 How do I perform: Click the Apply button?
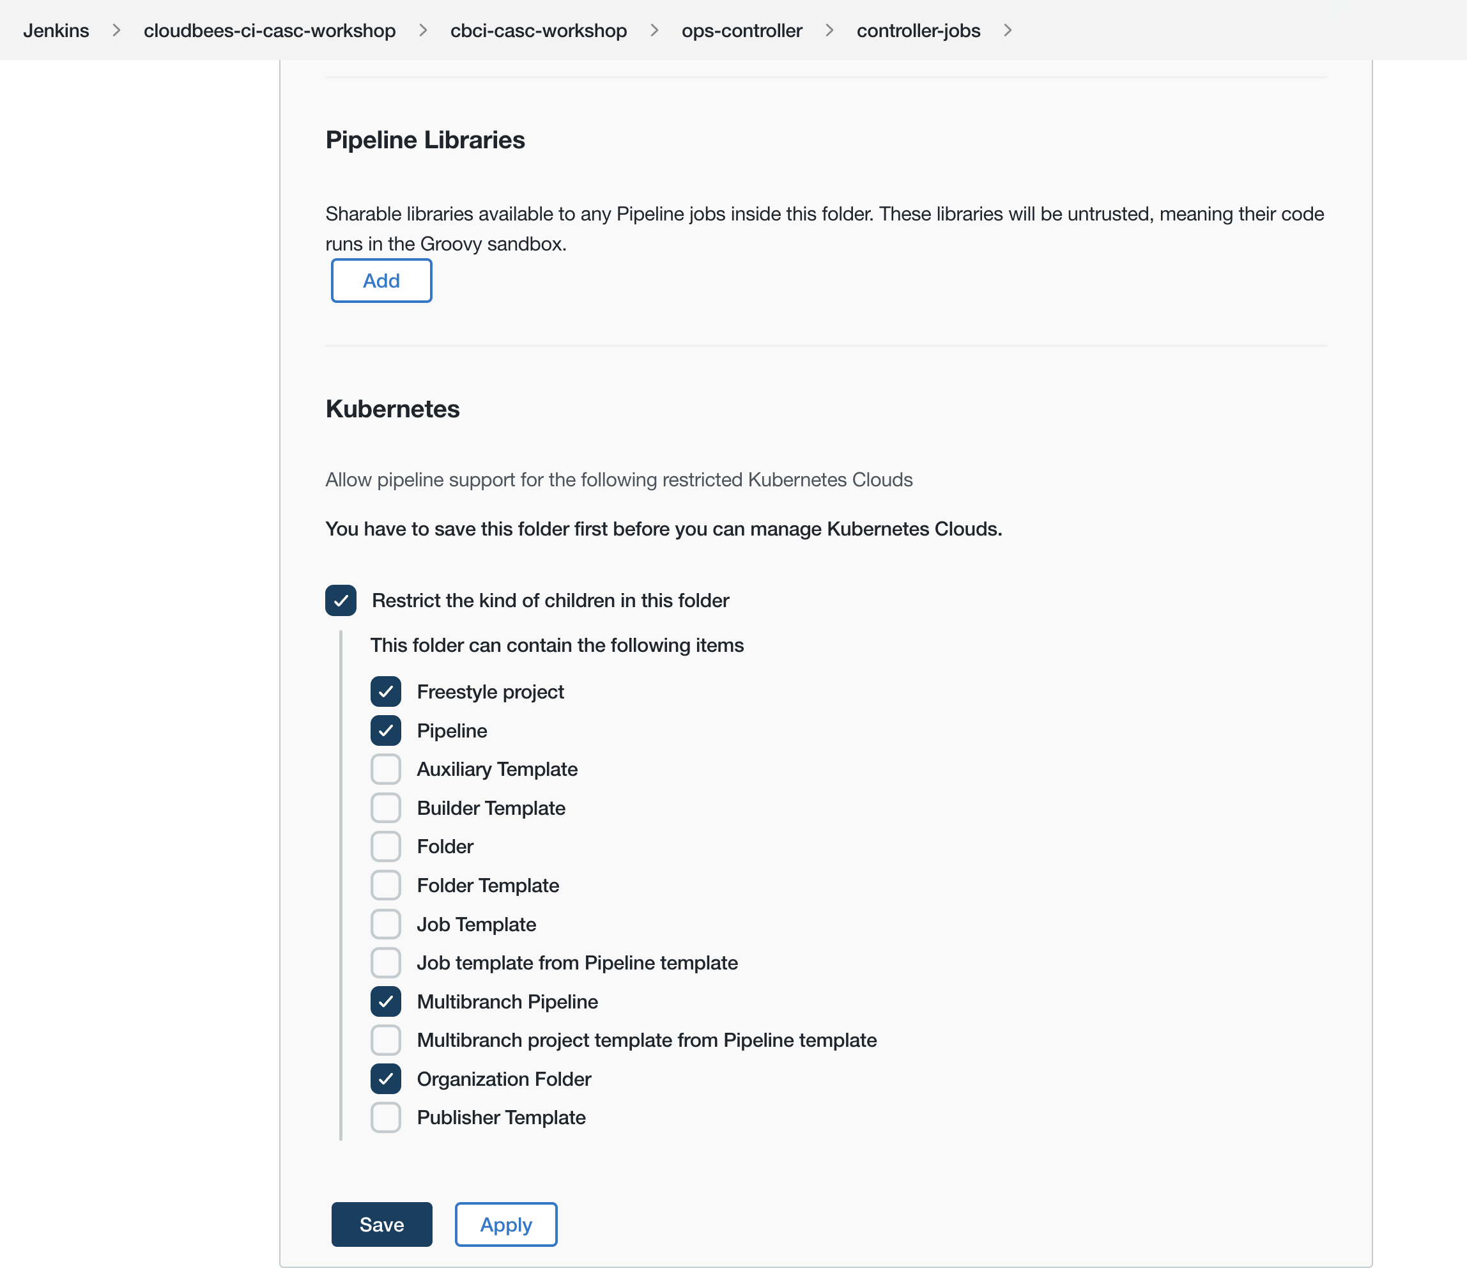coord(505,1224)
